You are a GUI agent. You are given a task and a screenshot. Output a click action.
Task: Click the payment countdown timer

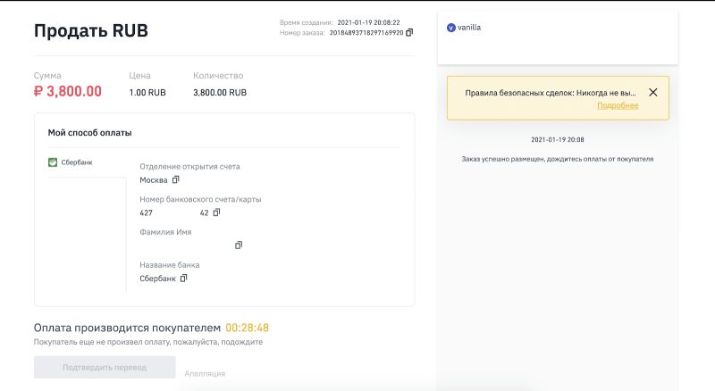coord(248,328)
